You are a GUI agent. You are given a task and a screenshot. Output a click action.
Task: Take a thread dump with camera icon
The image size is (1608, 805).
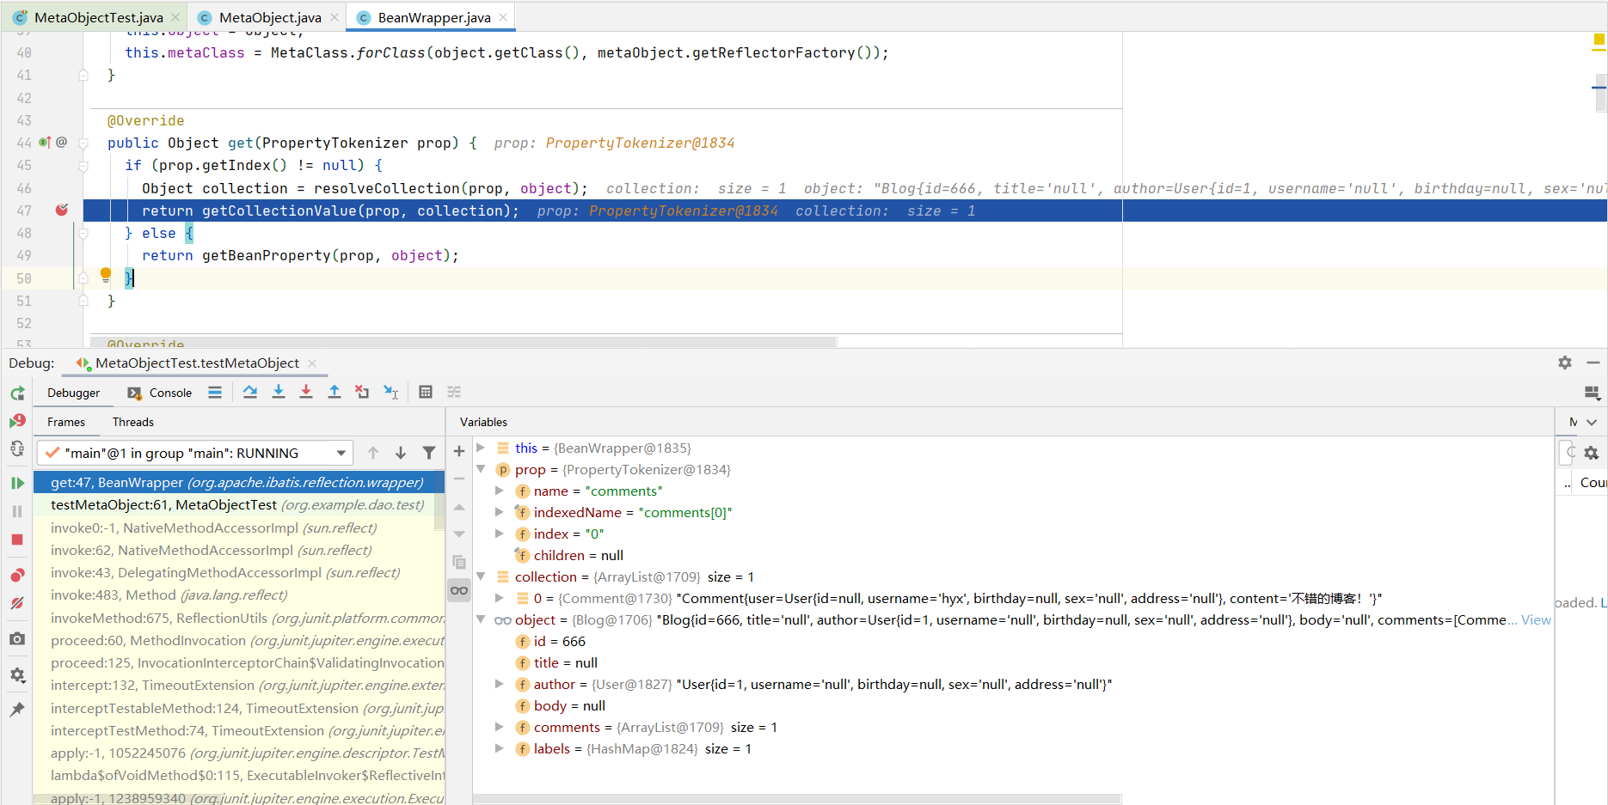tap(17, 639)
